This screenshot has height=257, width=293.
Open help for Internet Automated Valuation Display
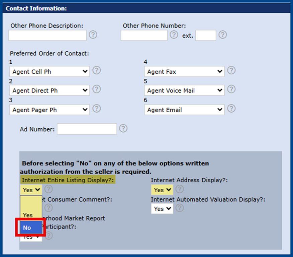180,208
